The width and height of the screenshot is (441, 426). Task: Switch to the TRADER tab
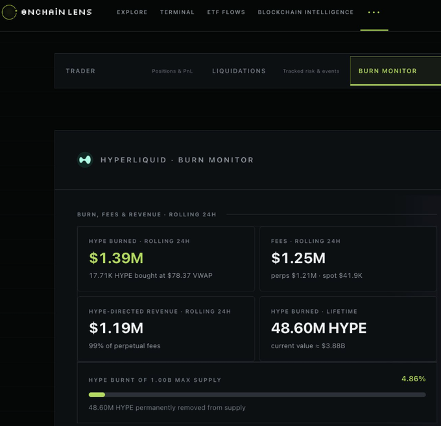pyautogui.click(x=80, y=71)
